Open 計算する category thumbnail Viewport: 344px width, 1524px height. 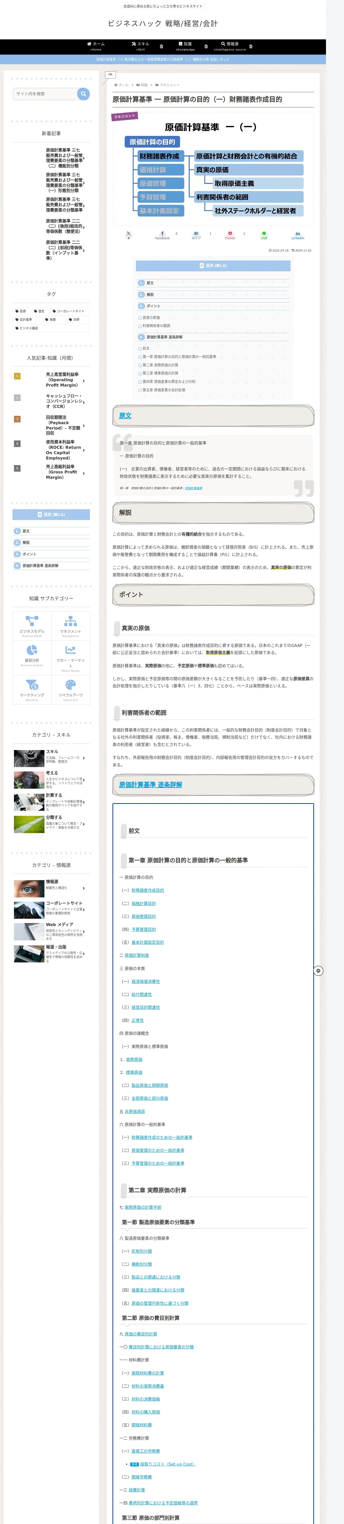coord(28,802)
